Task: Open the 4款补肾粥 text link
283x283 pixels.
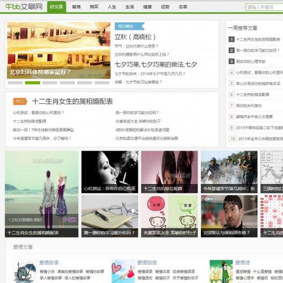Action: point(142,130)
